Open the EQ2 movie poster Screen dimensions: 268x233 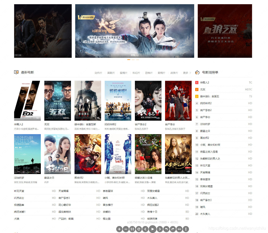pyautogui.click(x=28, y=101)
